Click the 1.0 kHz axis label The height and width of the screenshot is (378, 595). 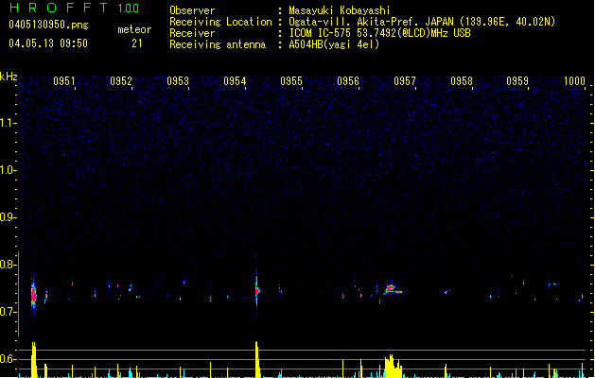point(8,170)
